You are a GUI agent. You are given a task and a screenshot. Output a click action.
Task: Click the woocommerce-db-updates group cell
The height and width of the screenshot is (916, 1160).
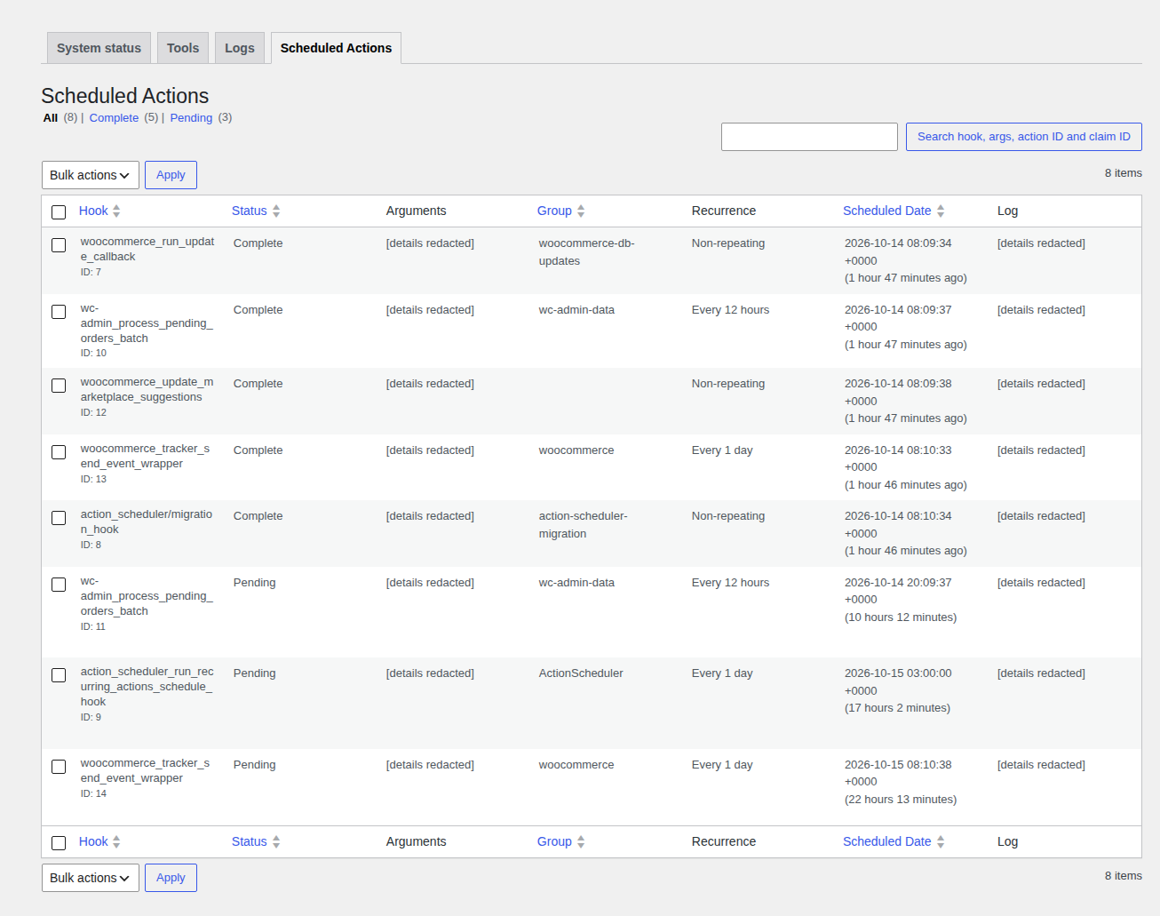coord(586,252)
